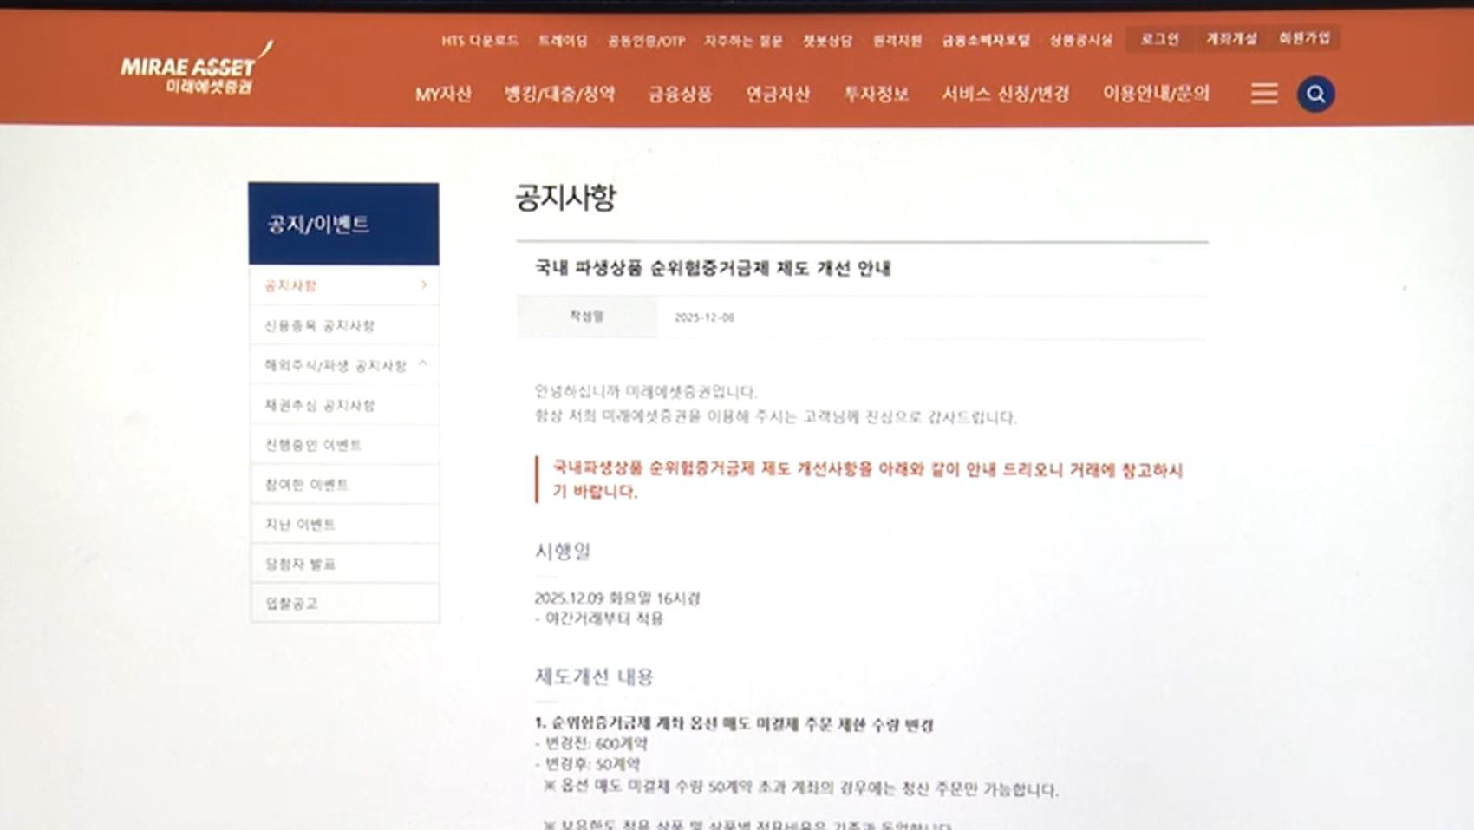The height and width of the screenshot is (830, 1474).
Task: Click the search magnifier icon
Action: click(1315, 94)
